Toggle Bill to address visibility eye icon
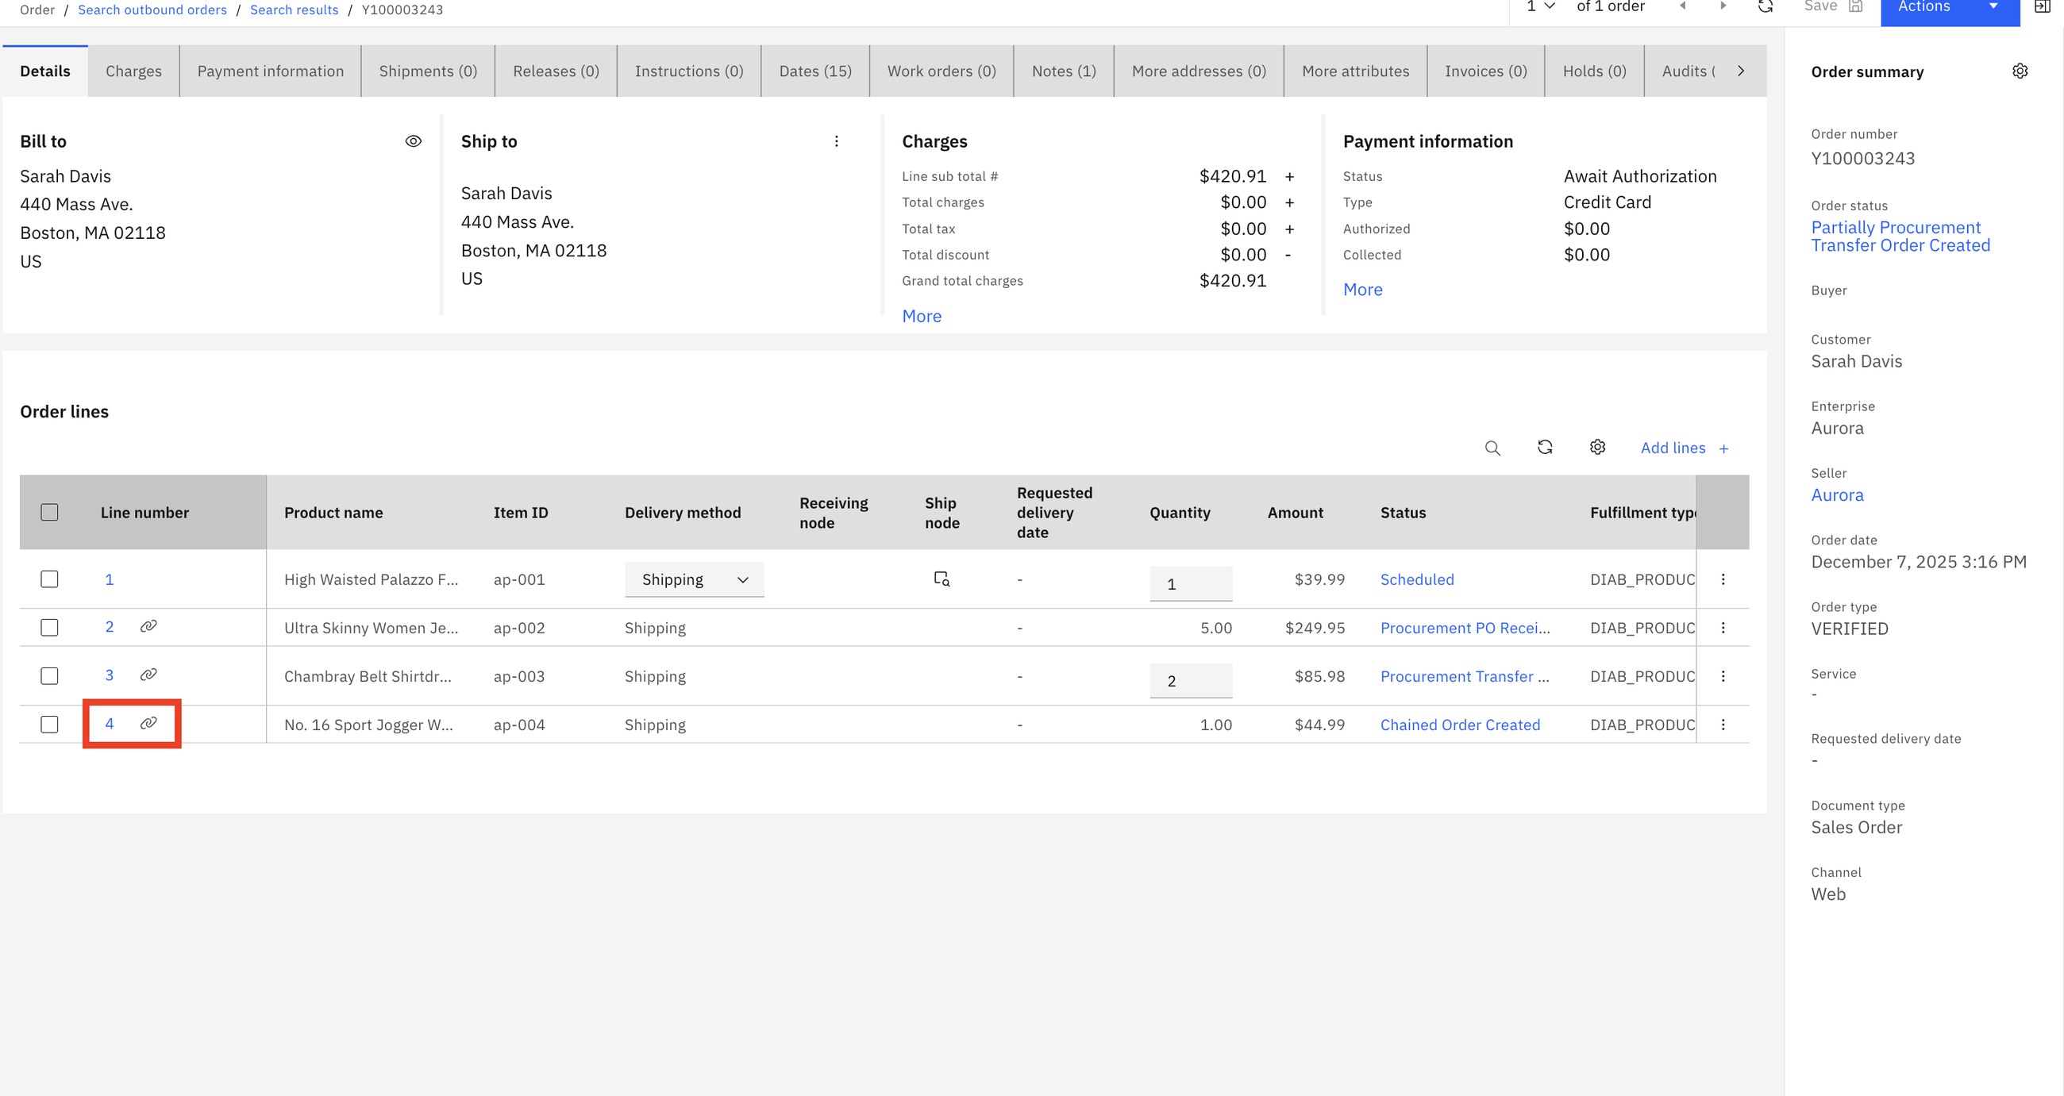This screenshot has width=2064, height=1096. click(414, 141)
